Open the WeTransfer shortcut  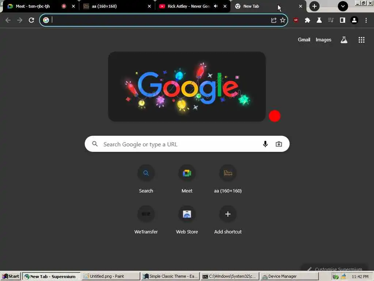pyautogui.click(x=146, y=220)
